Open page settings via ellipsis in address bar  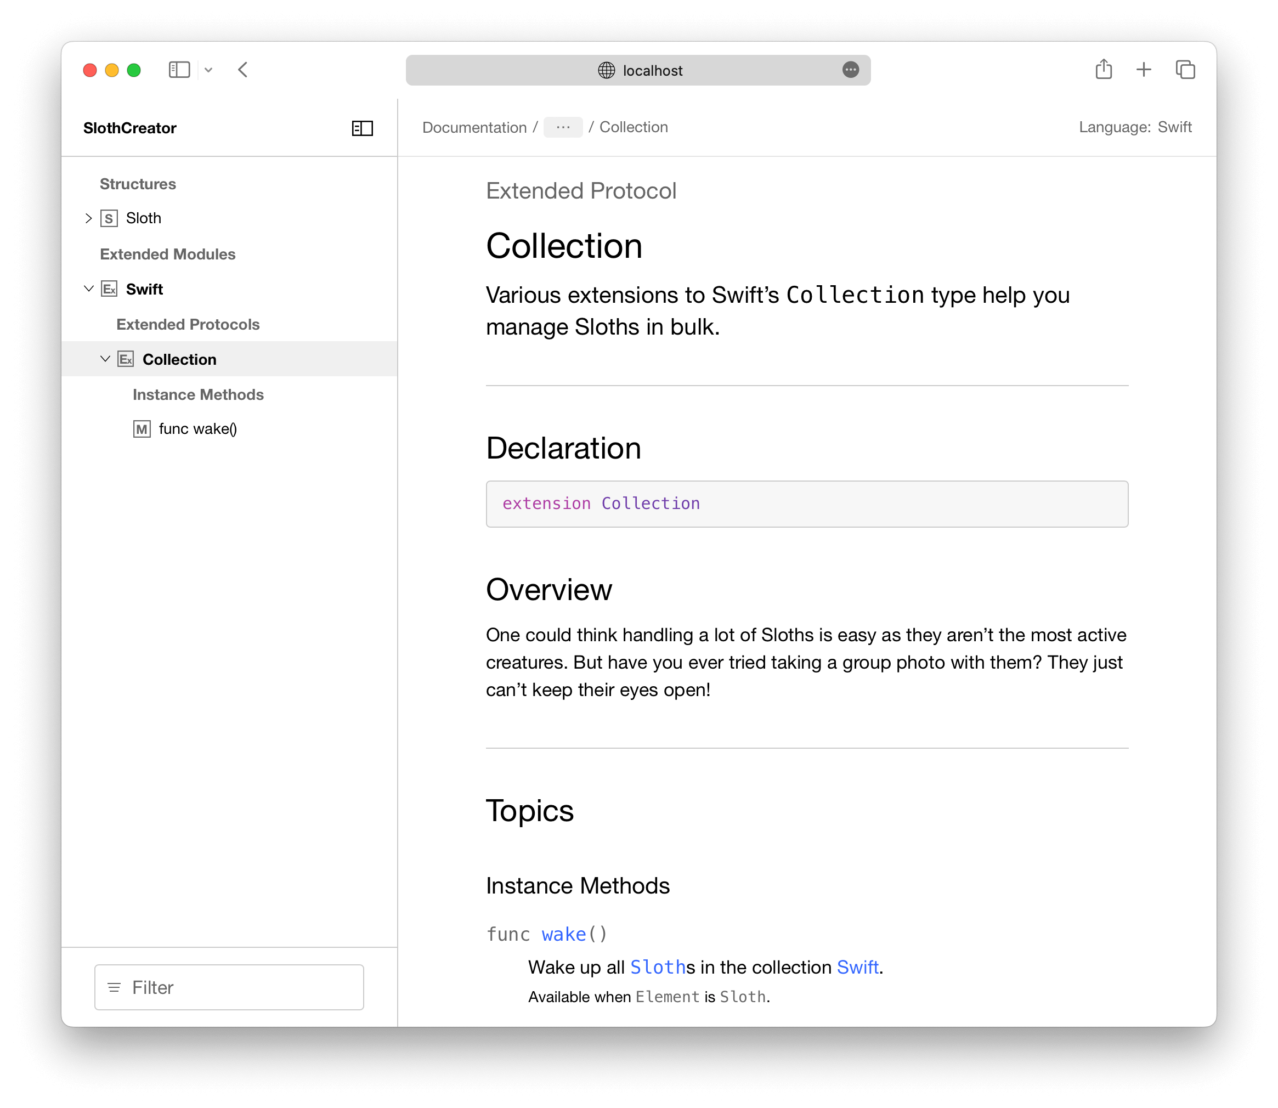click(x=851, y=71)
